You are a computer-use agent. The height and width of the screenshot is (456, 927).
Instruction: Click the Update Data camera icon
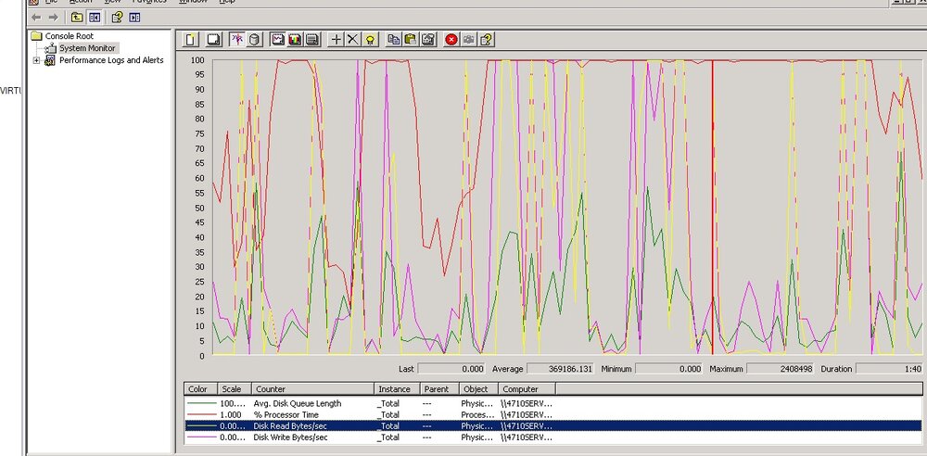tap(469, 40)
